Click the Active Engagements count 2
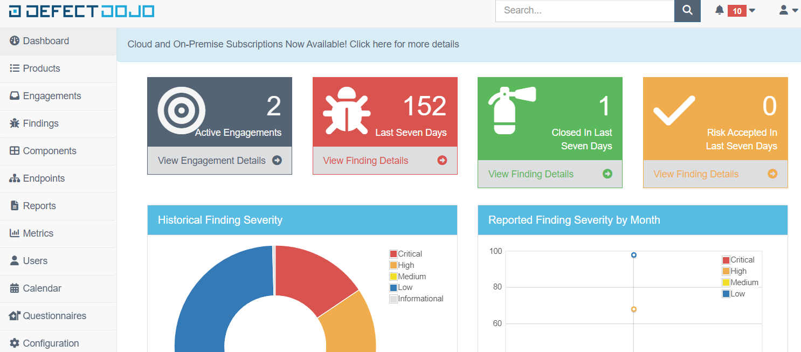801x352 pixels. click(x=274, y=106)
